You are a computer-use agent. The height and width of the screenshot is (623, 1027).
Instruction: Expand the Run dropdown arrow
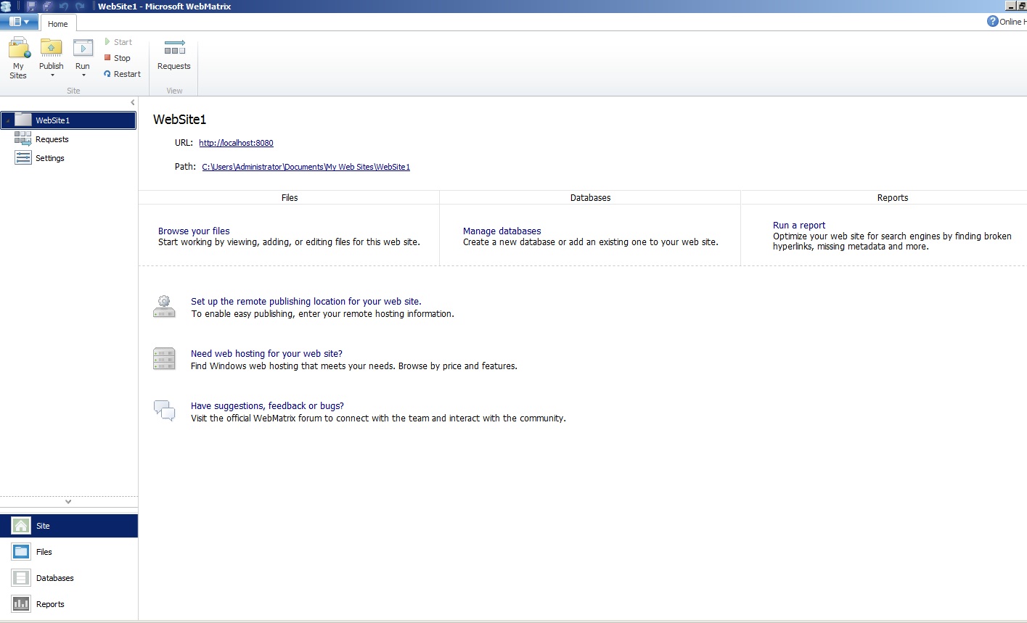pyautogui.click(x=83, y=75)
